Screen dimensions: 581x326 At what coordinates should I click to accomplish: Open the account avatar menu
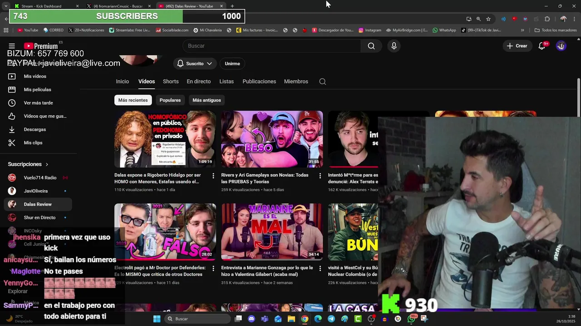point(561,46)
